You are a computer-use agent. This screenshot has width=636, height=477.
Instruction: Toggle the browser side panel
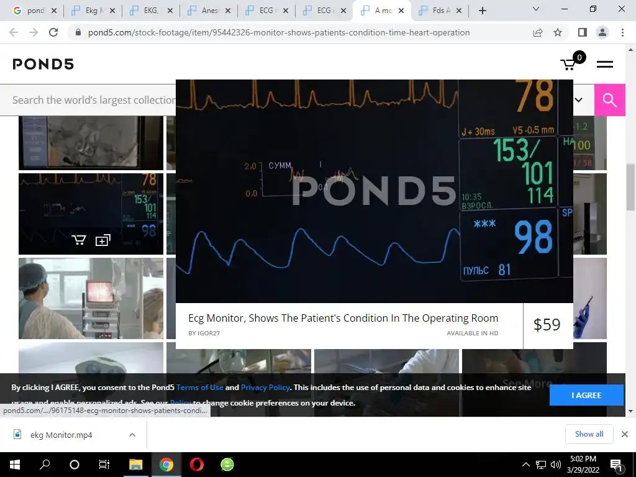point(583,32)
